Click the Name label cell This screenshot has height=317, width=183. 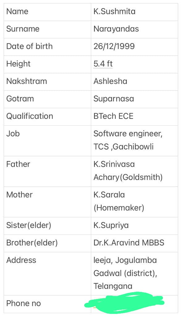(x=47, y=12)
